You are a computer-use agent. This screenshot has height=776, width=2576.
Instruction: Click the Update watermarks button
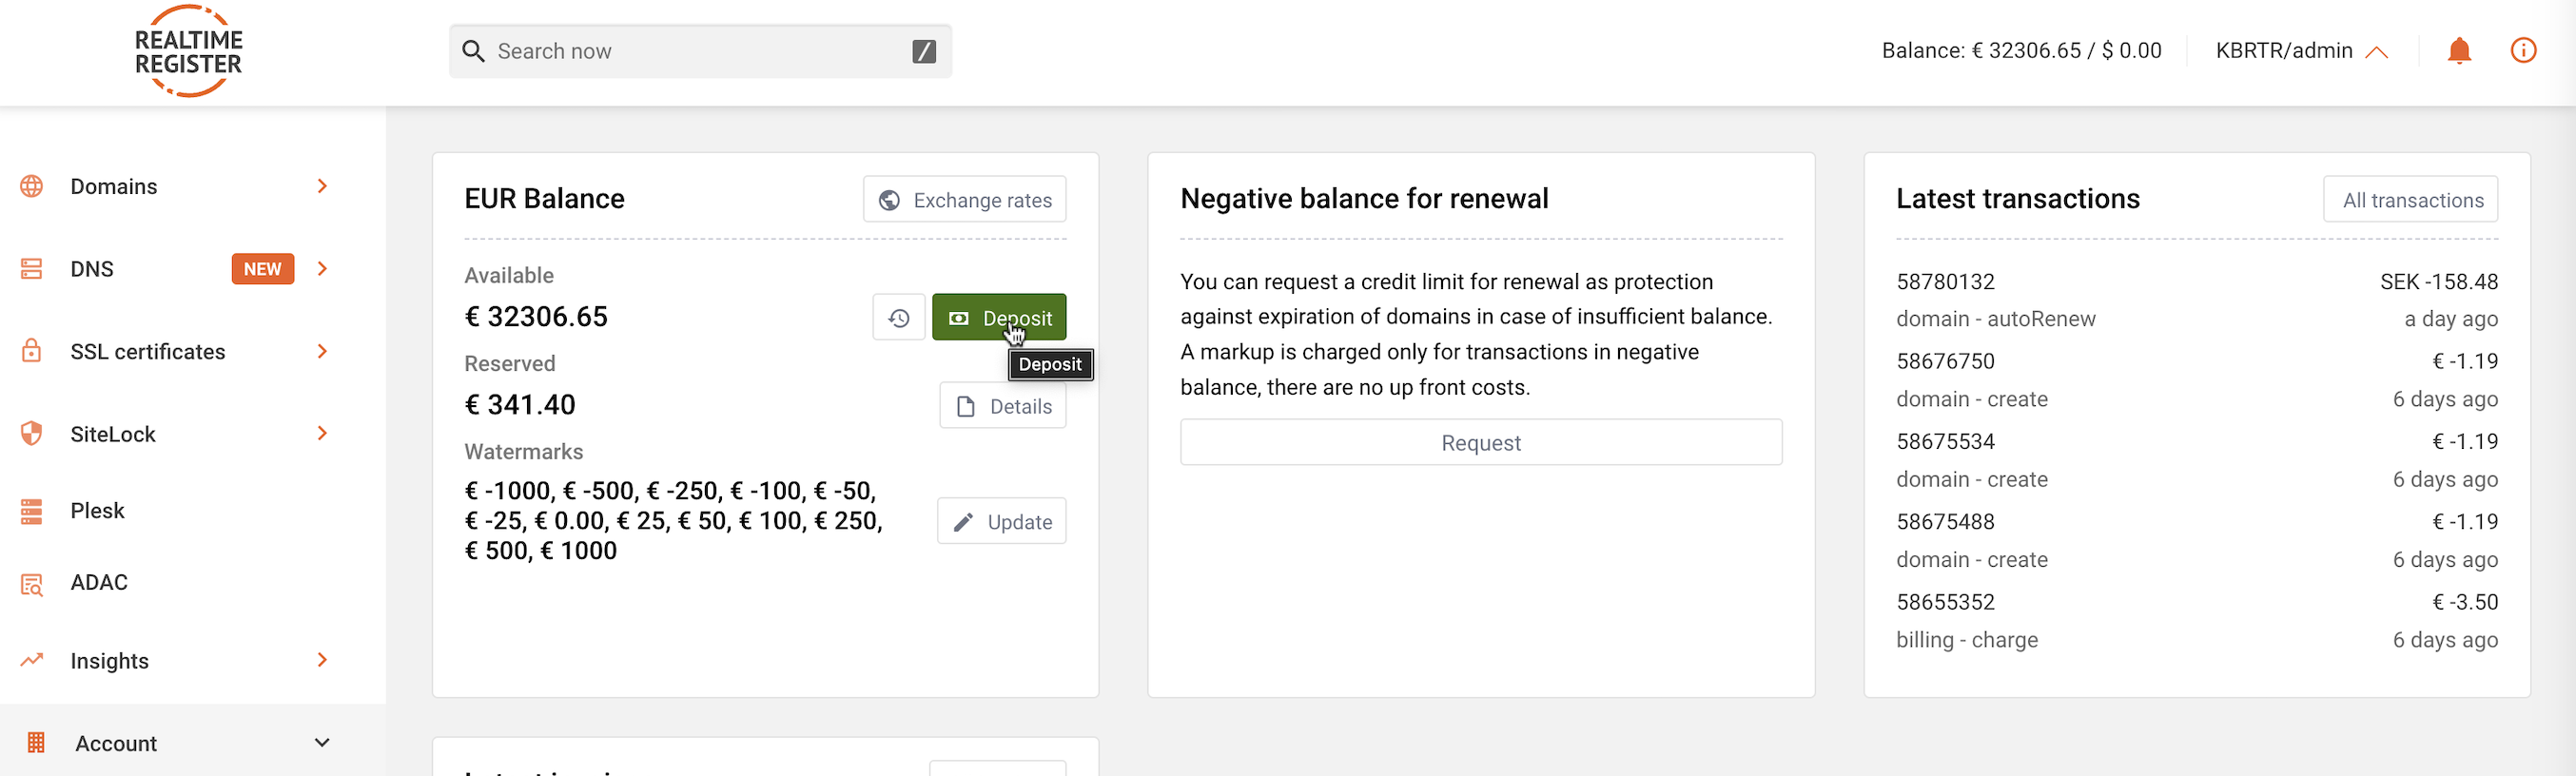(1001, 522)
